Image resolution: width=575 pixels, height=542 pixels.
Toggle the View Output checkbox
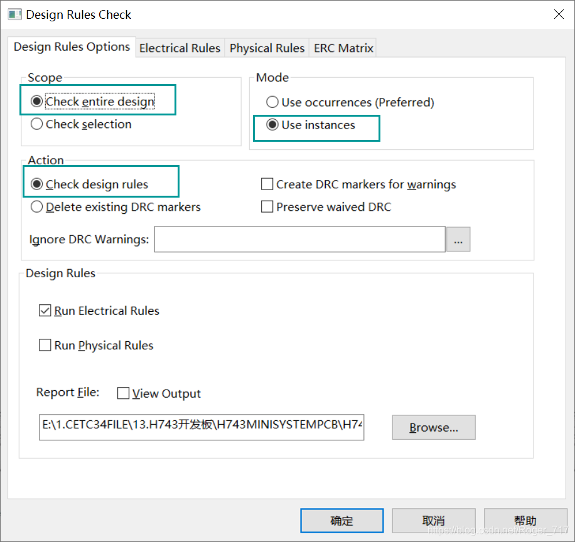[124, 393]
